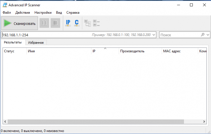Screen dimensions: 211x134
Task: Click the pause scan icon
Action: coord(44,23)
